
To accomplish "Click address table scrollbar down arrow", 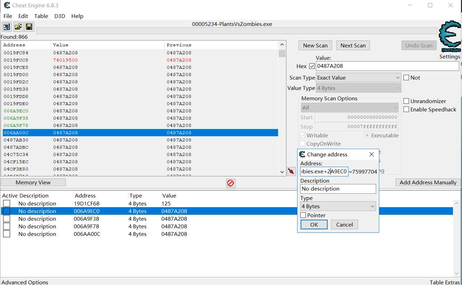I will 457,273.
